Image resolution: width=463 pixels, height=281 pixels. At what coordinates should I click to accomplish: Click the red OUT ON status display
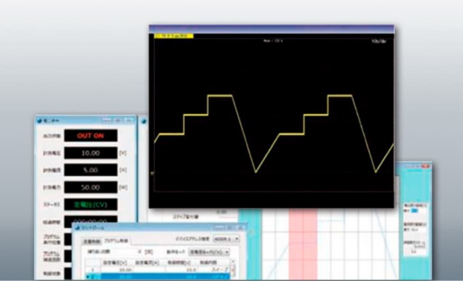coord(91,136)
